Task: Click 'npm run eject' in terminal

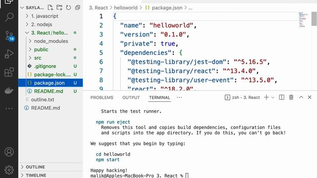Action: [113, 122]
